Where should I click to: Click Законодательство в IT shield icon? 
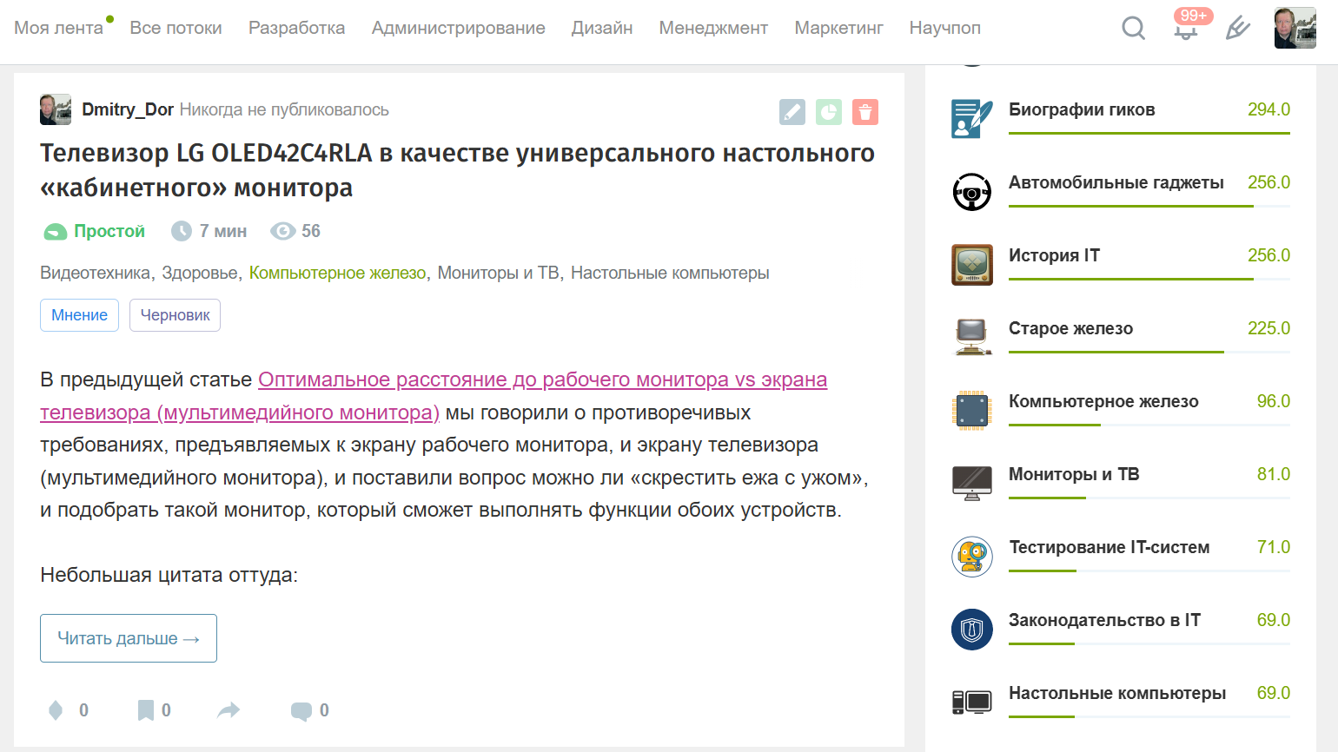pos(972,630)
